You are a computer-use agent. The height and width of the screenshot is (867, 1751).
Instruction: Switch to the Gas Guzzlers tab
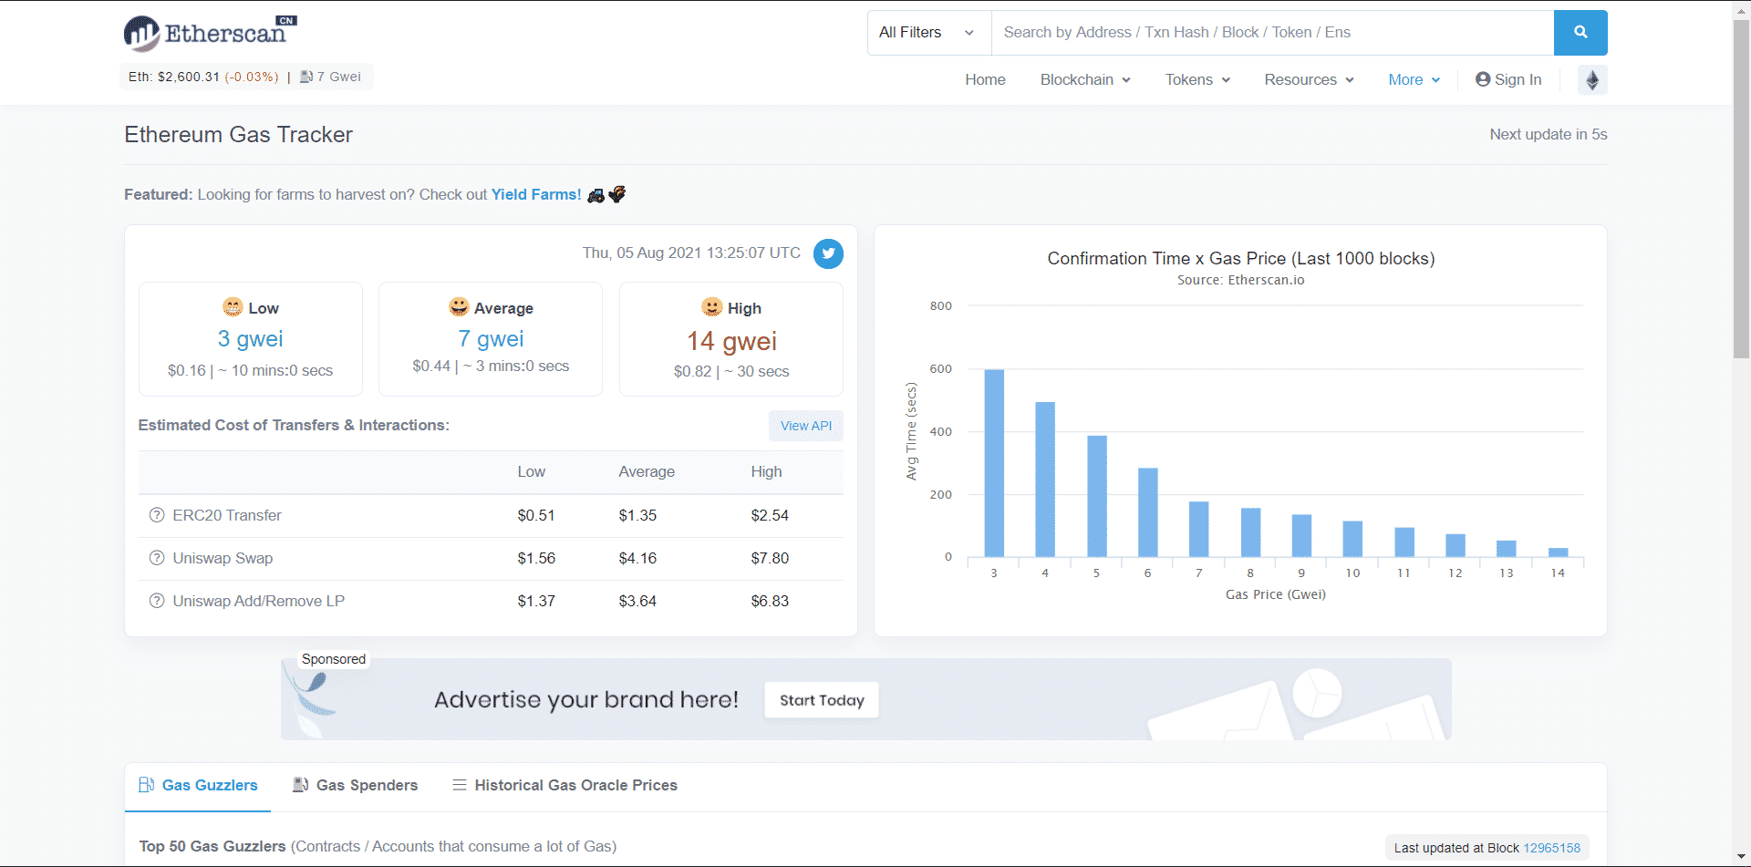click(198, 785)
